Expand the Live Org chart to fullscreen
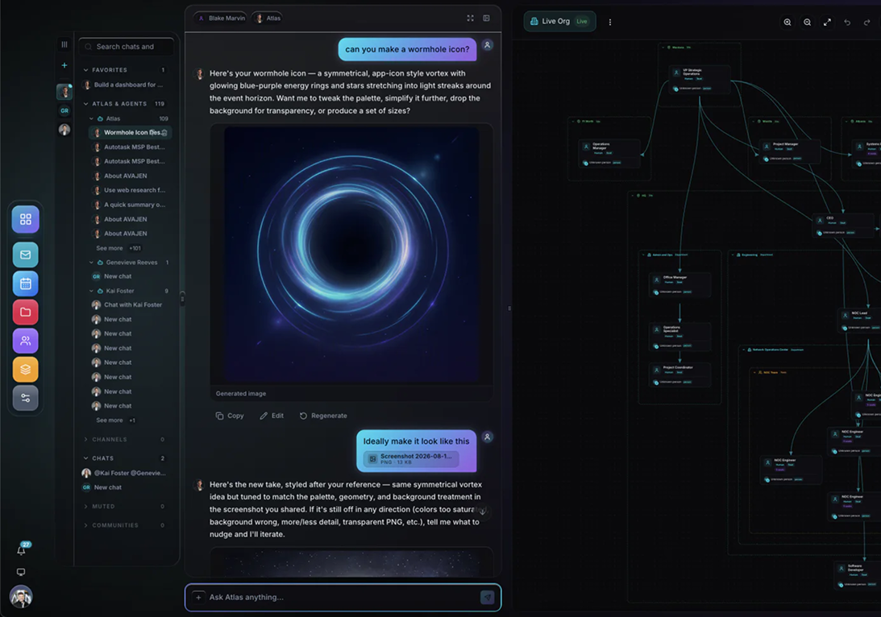This screenshot has height=617, width=881. point(827,23)
